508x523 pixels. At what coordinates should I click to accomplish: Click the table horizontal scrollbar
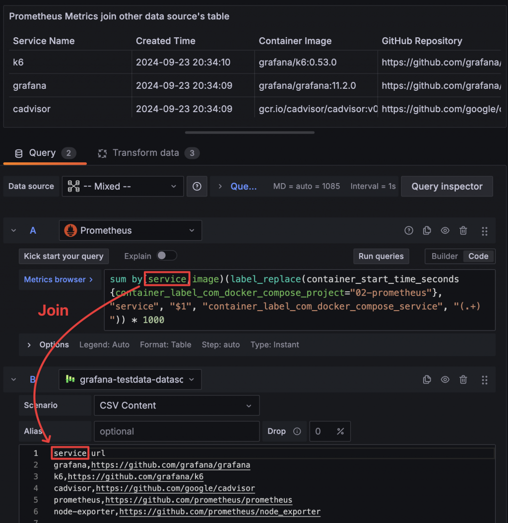pos(250,132)
